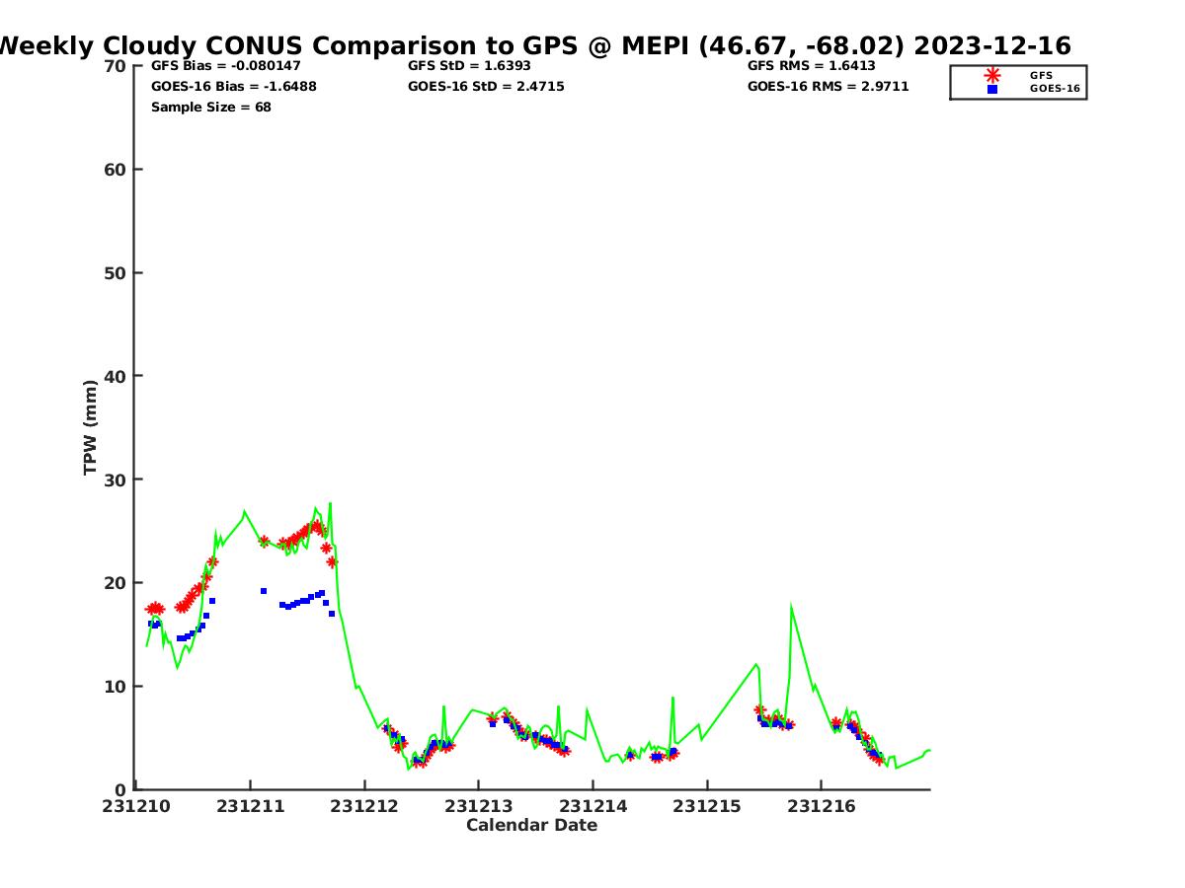Click the red GFS asterisk legend marker
Image resolution: width=1185 pixels, height=888 pixels.
pyautogui.click(x=991, y=75)
